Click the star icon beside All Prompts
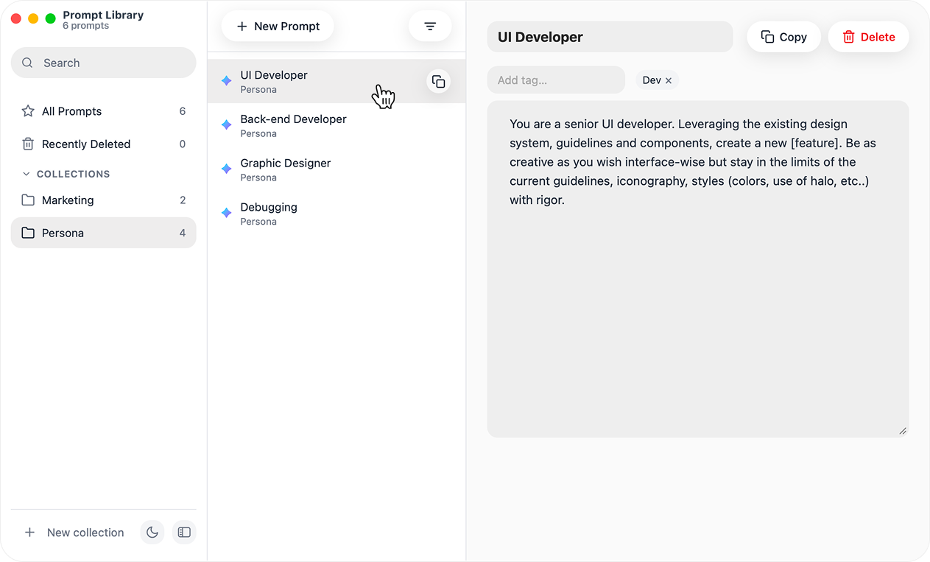The image size is (930, 562). [x=29, y=110]
